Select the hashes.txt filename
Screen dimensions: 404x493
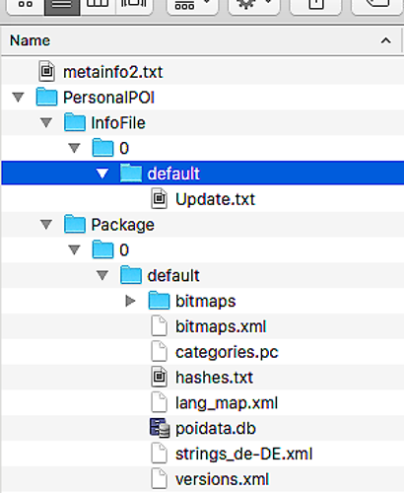[x=214, y=378]
